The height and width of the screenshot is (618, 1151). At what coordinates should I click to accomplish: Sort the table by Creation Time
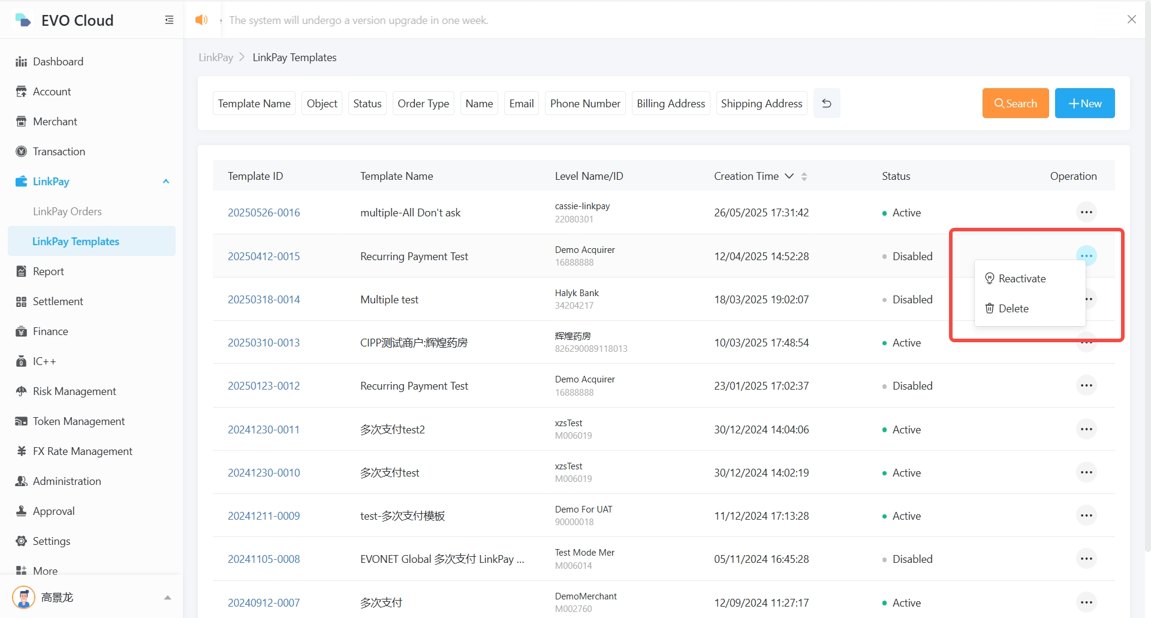(804, 176)
